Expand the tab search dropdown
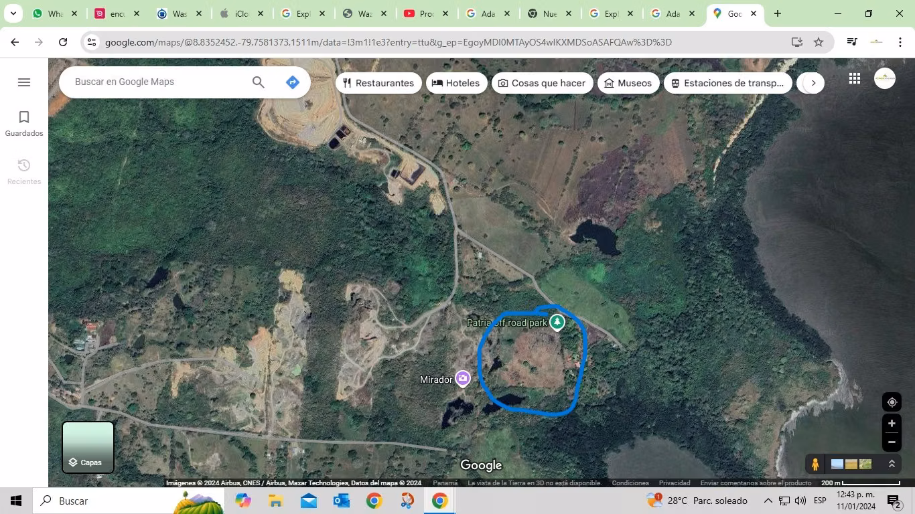The width and height of the screenshot is (915, 514). tap(13, 13)
